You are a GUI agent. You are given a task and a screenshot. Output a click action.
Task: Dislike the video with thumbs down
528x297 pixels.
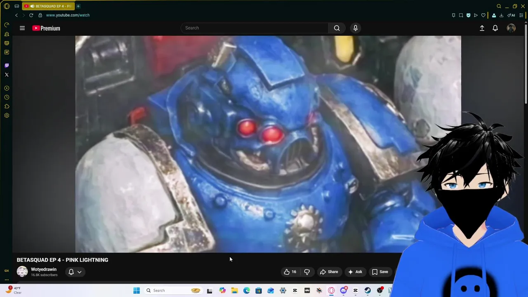307,272
